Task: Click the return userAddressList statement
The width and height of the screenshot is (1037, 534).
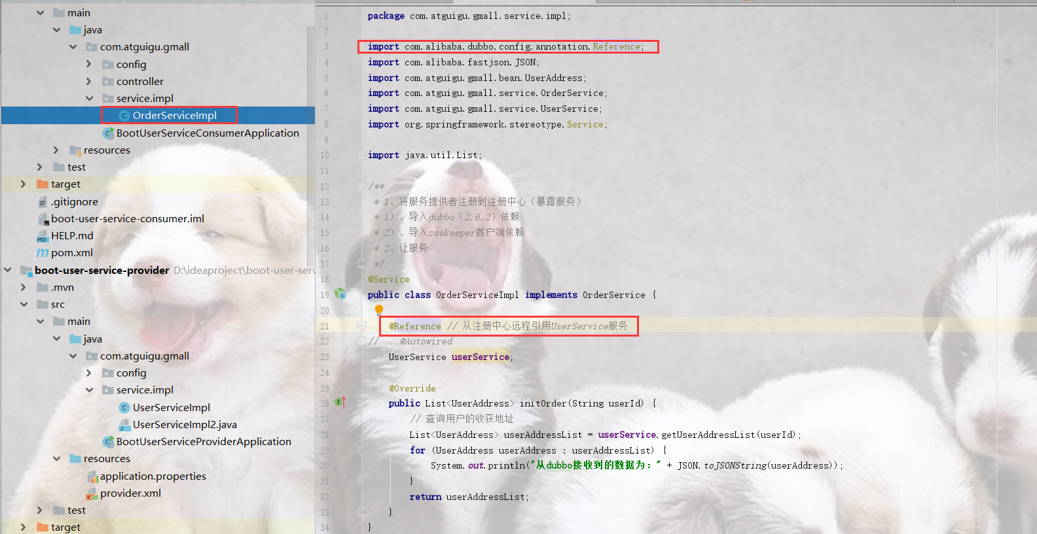Action: point(469,497)
